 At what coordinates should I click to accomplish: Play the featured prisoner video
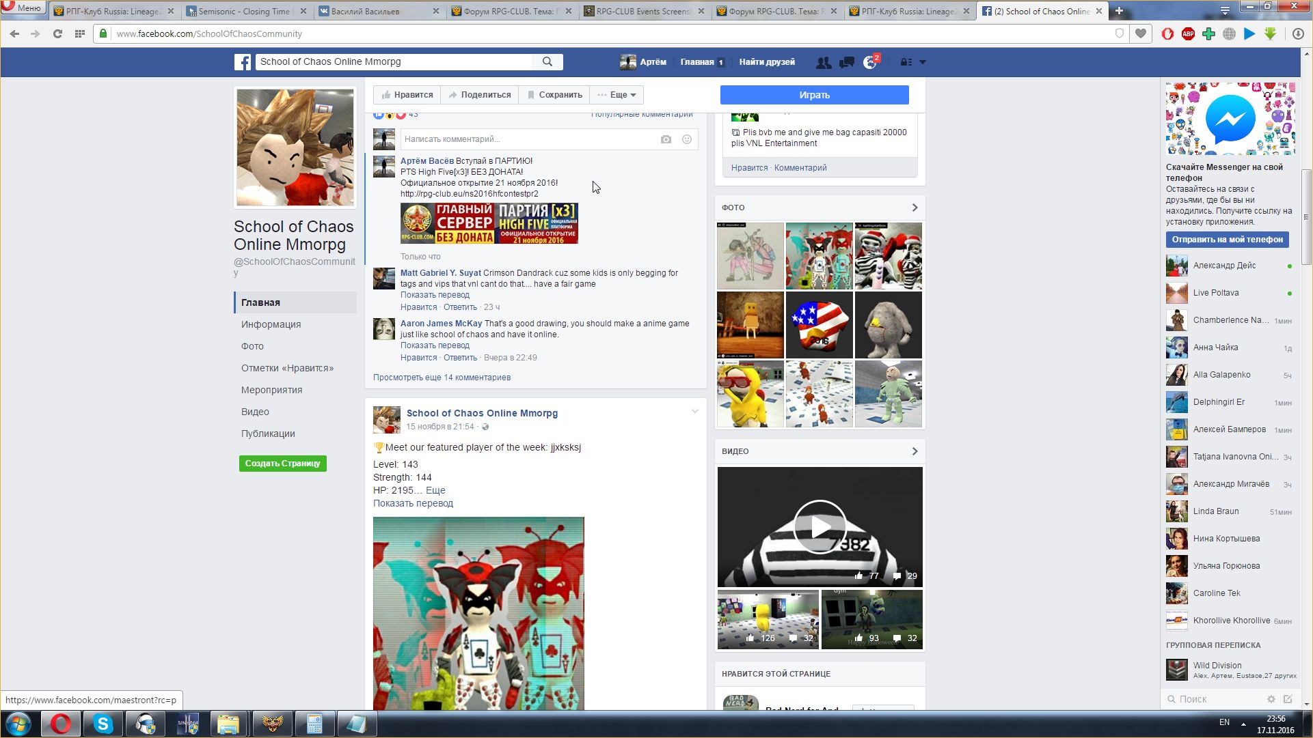820,527
